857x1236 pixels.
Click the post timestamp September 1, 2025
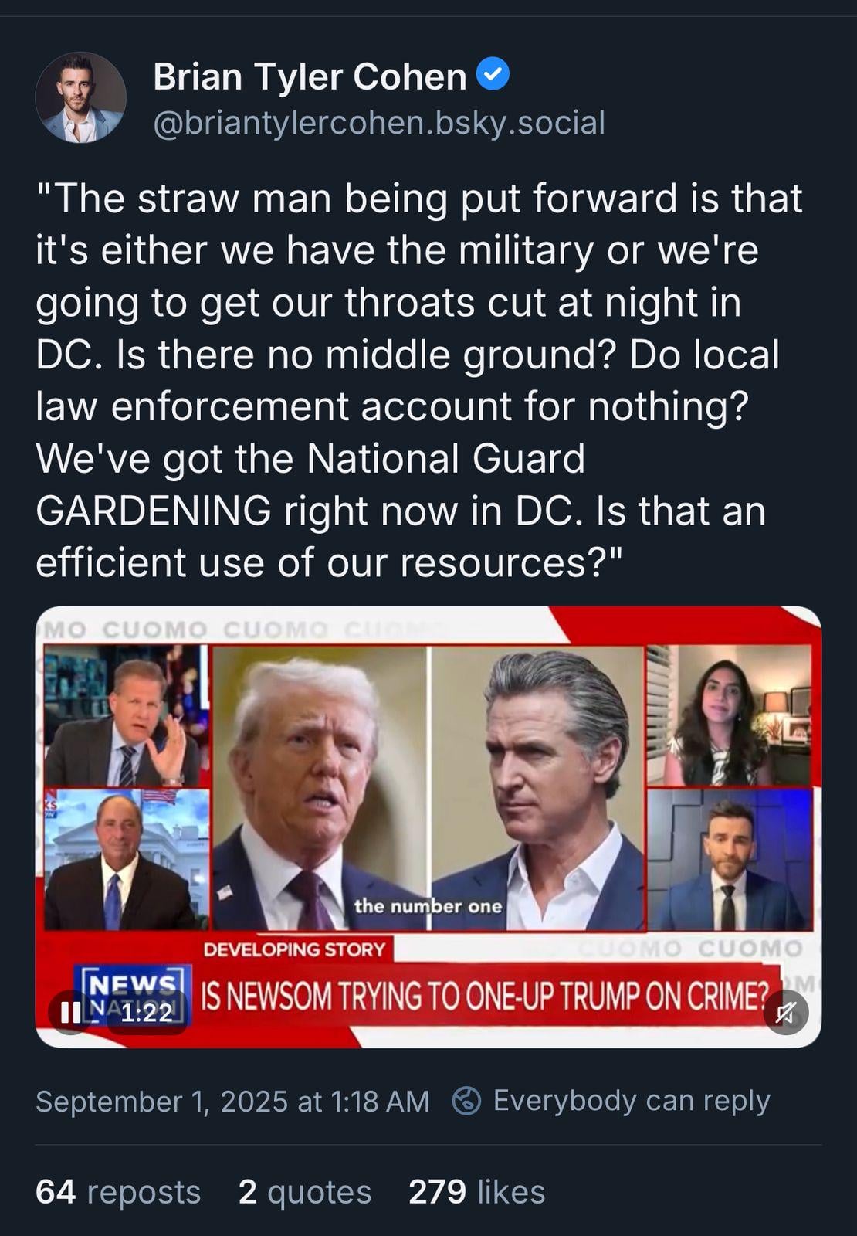point(232,1101)
